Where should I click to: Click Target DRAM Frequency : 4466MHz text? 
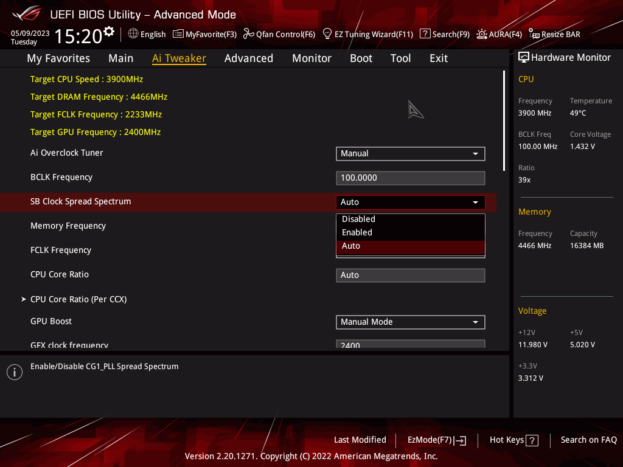99,97
